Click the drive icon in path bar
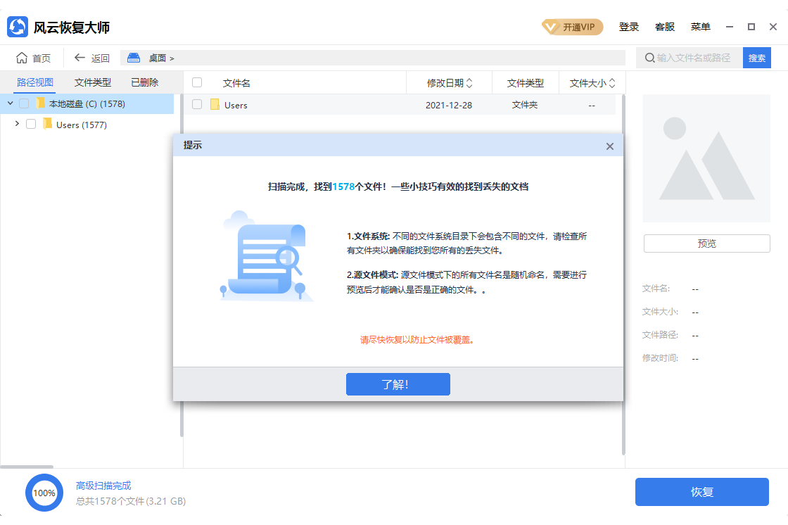Screen dimensions: 788x525 pos(134,58)
